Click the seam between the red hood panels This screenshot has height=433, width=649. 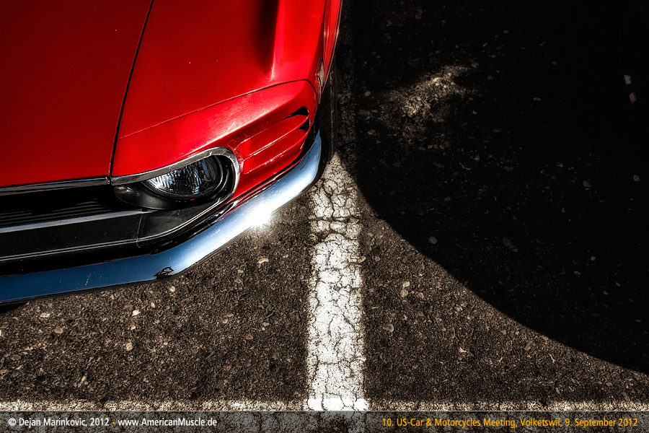click(x=131, y=87)
